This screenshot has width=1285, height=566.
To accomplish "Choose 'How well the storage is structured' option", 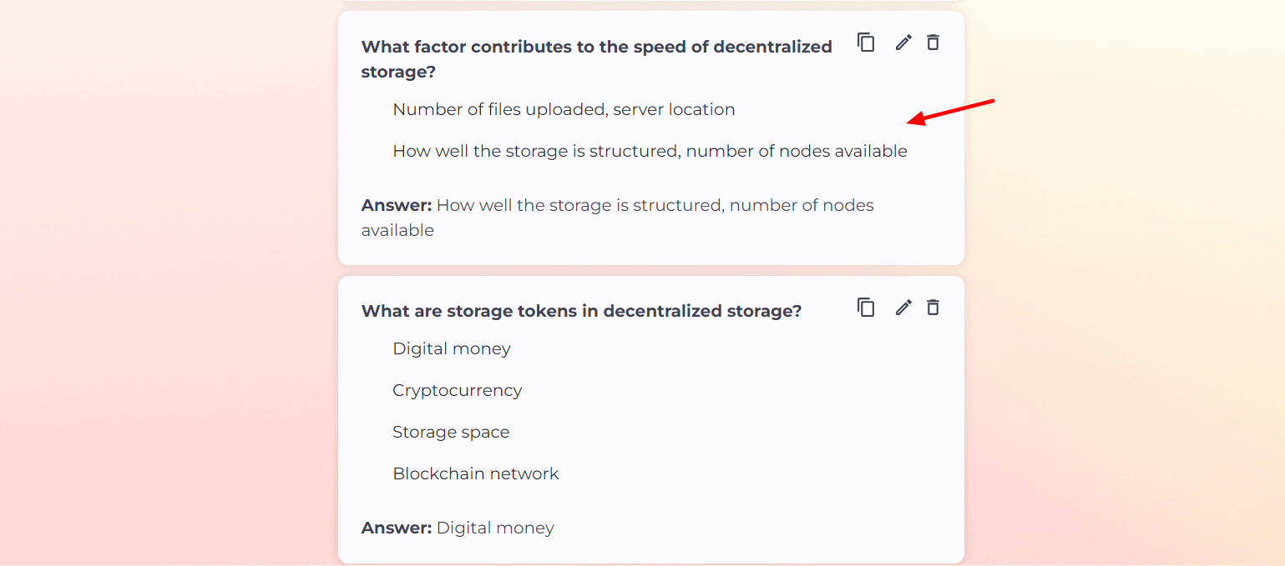I will tap(649, 151).
